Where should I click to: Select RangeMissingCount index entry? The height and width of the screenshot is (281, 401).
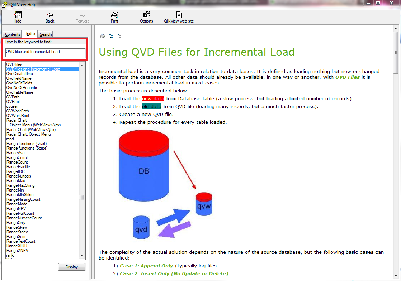[23, 199]
